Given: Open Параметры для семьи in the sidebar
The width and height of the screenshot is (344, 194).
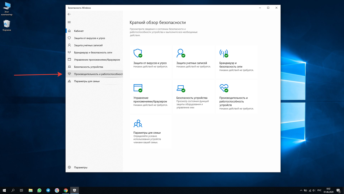Looking at the screenshot, I should click(x=94, y=81).
